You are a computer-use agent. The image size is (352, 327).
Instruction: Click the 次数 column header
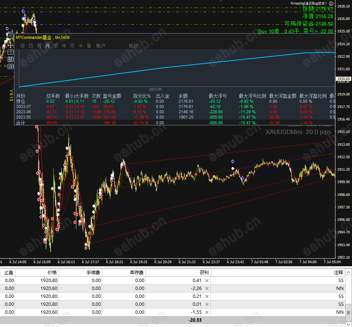click(96, 96)
